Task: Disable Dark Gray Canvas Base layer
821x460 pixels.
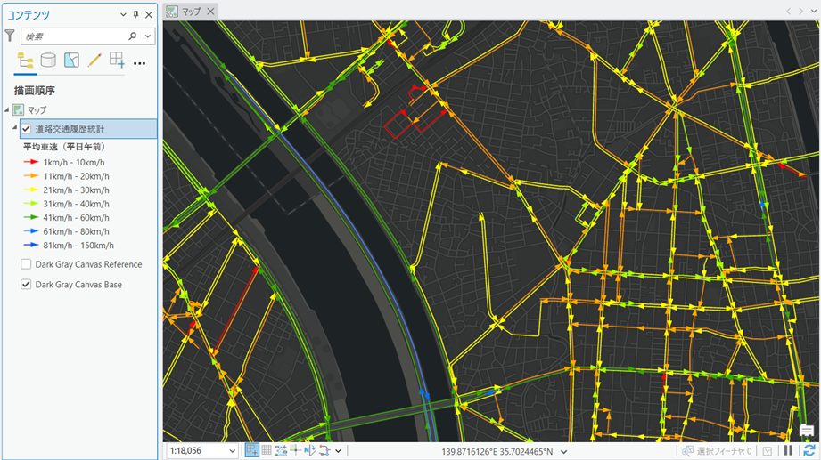Action: (26, 285)
